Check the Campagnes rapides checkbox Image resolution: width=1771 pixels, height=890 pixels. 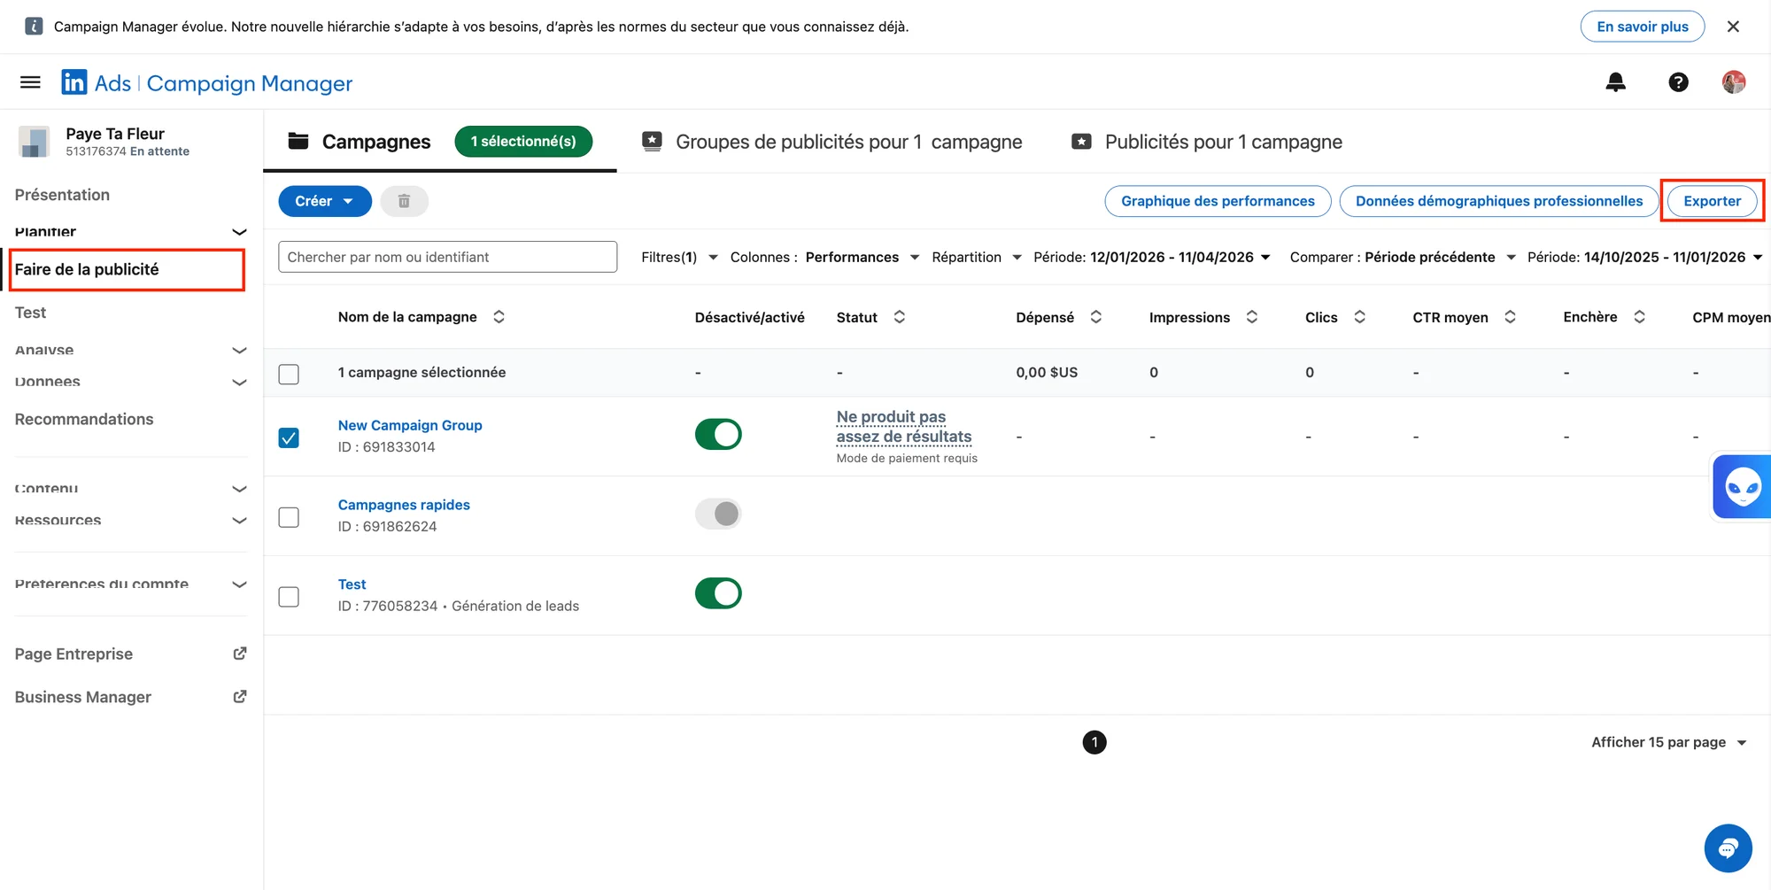(x=289, y=517)
